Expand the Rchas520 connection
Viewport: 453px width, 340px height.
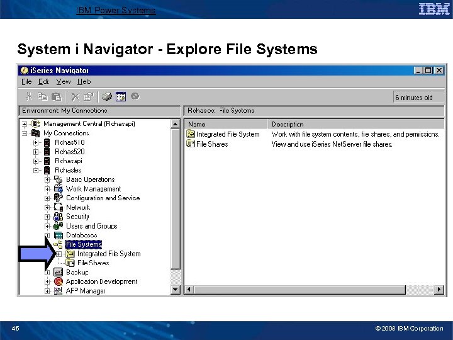(x=36, y=152)
